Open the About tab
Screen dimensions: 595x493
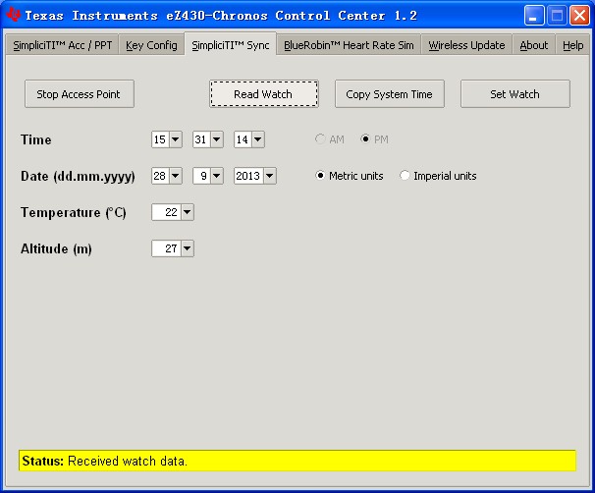[x=533, y=45]
